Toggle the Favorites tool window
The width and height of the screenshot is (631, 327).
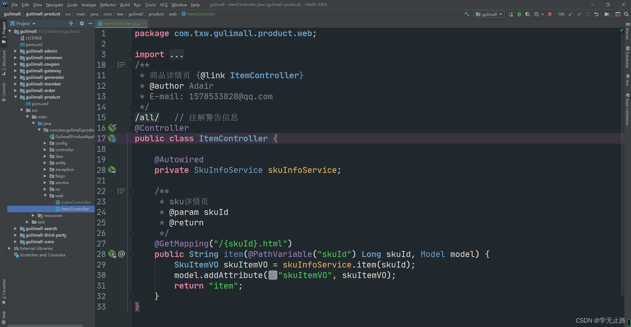tap(4, 292)
